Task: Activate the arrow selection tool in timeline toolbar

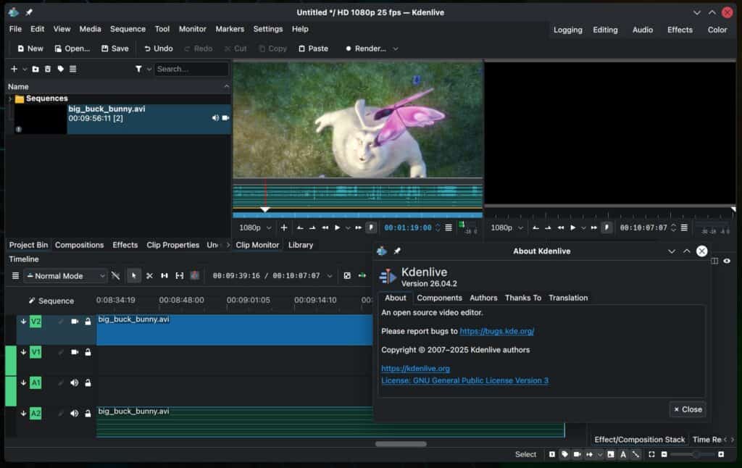Action: tap(134, 276)
